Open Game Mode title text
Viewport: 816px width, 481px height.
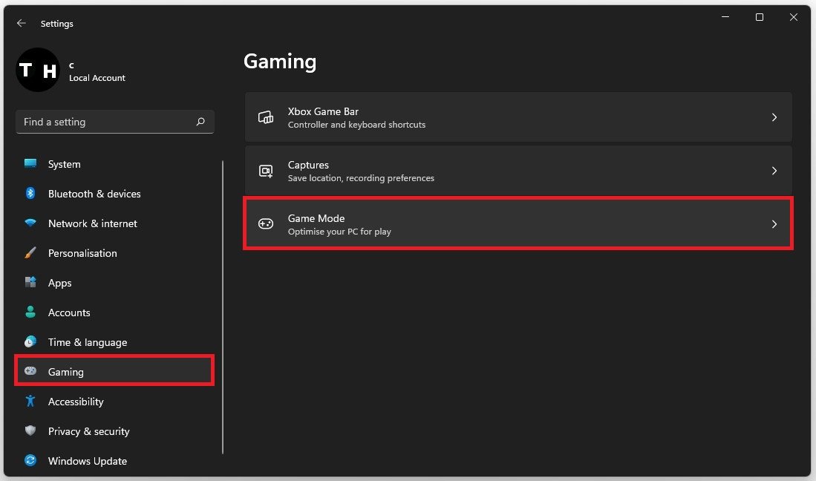coord(316,218)
